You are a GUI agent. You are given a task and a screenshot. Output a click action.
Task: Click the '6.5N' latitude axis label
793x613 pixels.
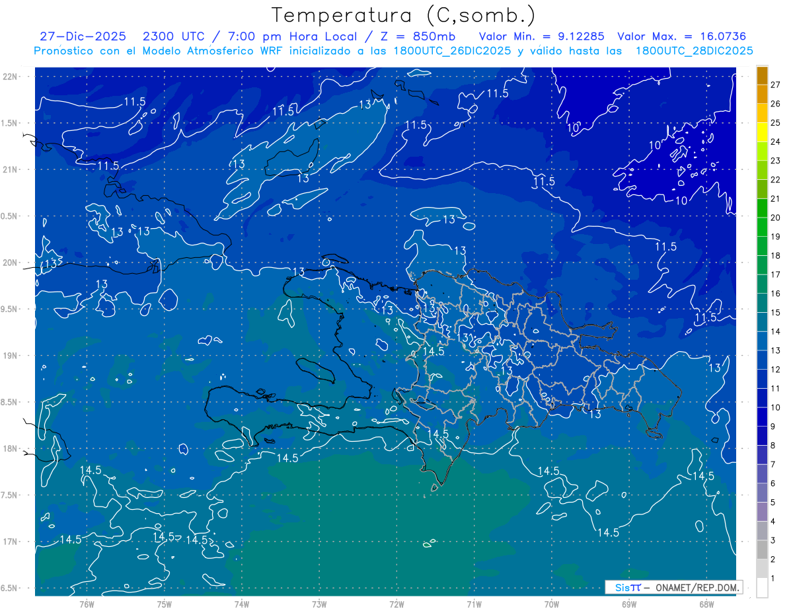[9, 588]
